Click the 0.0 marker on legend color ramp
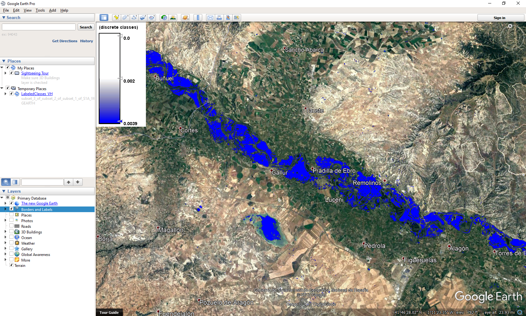Viewport: 526px width, 316px height. coord(120,36)
